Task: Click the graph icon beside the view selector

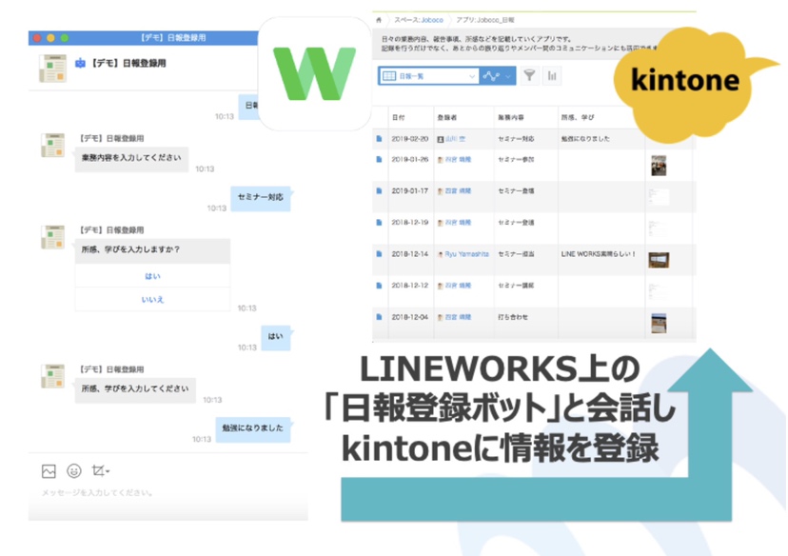Action: [x=490, y=76]
